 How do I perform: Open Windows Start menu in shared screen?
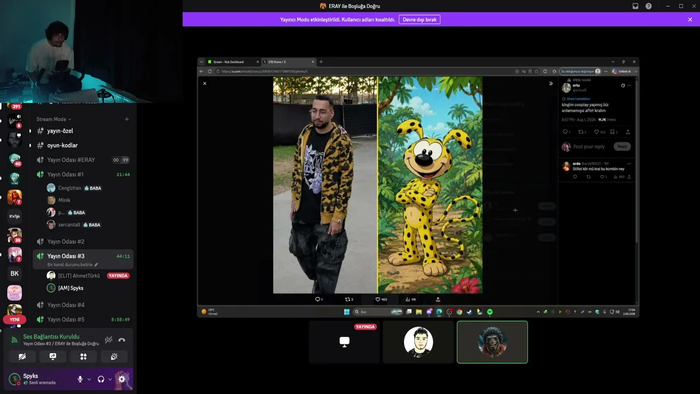pos(346,312)
